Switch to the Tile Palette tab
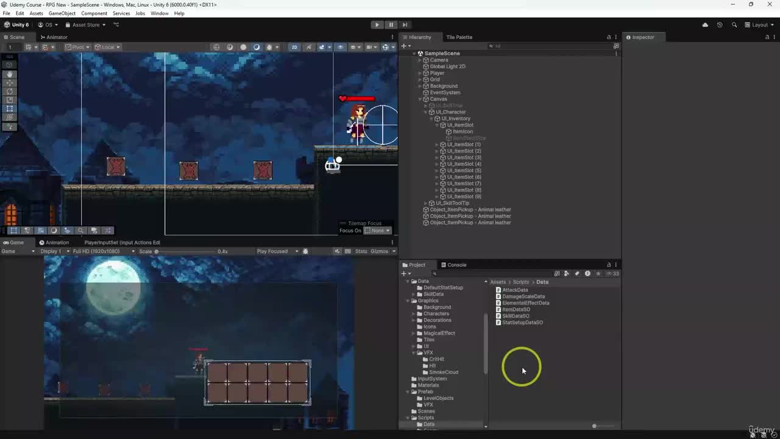 pyautogui.click(x=459, y=37)
